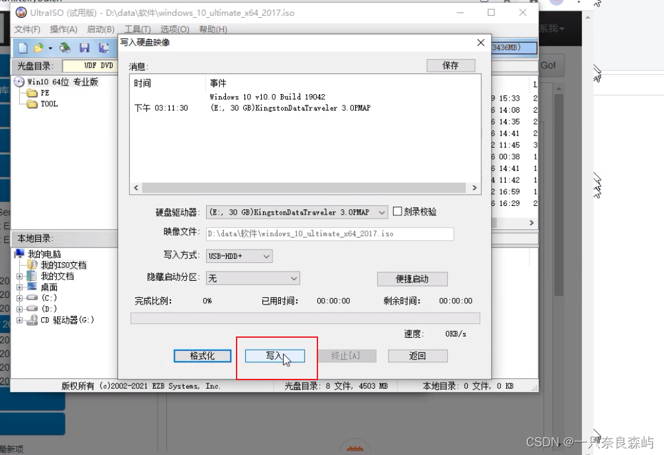
Task: Click status bar text 光盘目录: 8 文件, 4503 MB
Action: pos(336,386)
